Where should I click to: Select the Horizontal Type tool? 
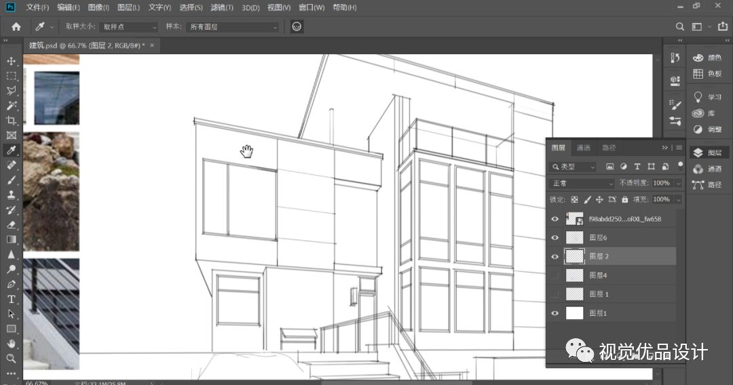coord(12,299)
